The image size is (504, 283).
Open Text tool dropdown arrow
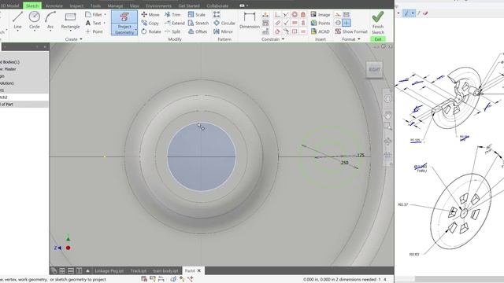[x=104, y=23]
